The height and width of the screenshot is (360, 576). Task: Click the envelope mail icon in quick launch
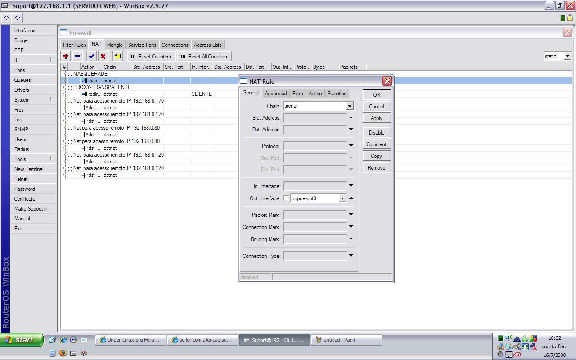click(x=84, y=340)
